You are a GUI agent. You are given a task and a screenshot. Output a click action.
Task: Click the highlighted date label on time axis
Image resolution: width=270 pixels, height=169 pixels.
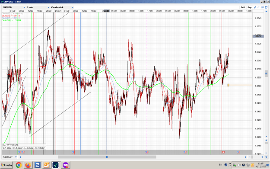[x=106, y=11]
